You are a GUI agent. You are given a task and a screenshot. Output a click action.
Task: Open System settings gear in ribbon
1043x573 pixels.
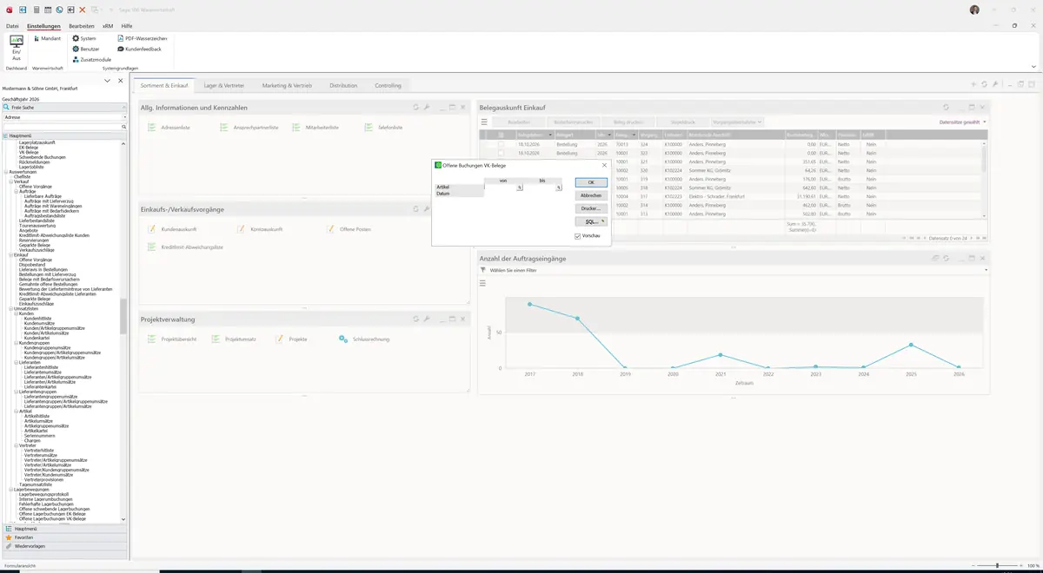tap(76, 38)
